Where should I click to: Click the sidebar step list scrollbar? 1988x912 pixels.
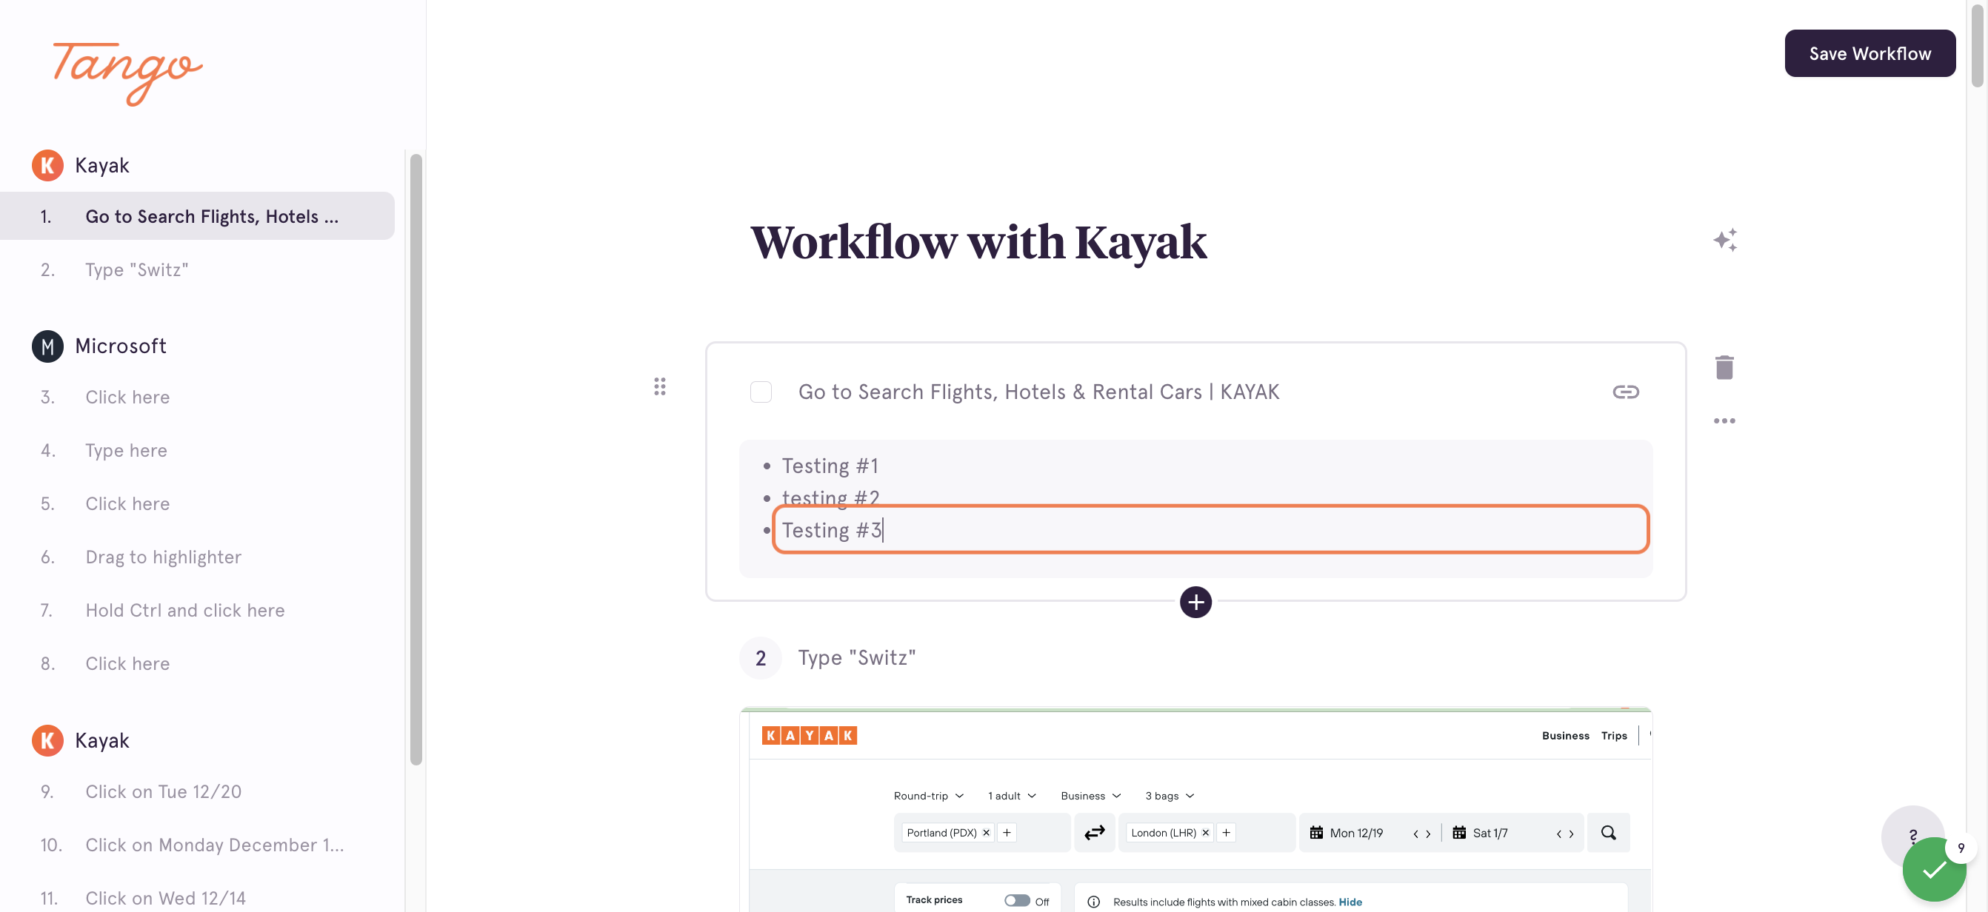coord(416,459)
